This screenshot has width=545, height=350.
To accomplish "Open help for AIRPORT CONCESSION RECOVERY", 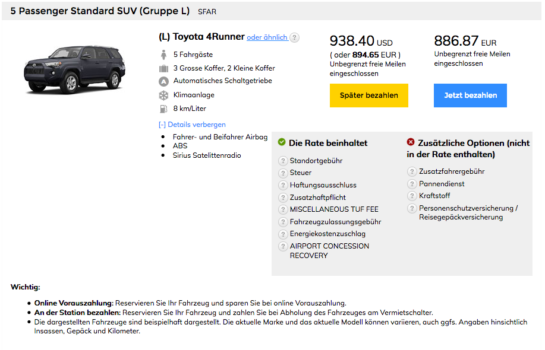I will pos(283,246).
